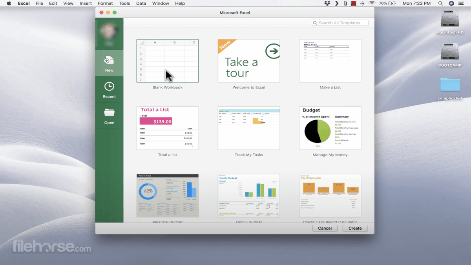Pick the Manage My Money template
The width and height of the screenshot is (471, 265).
pyautogui.click(x=330, y=128)
